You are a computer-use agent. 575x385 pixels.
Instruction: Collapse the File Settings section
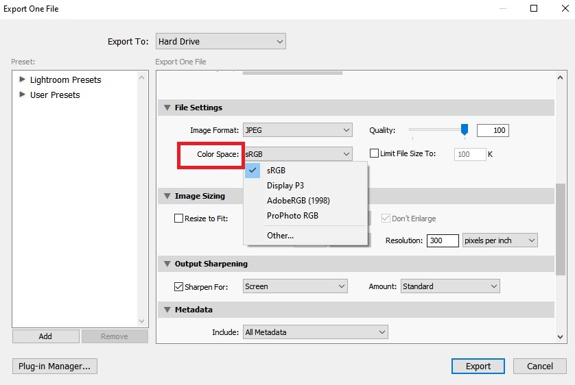(x=167, y=108)
